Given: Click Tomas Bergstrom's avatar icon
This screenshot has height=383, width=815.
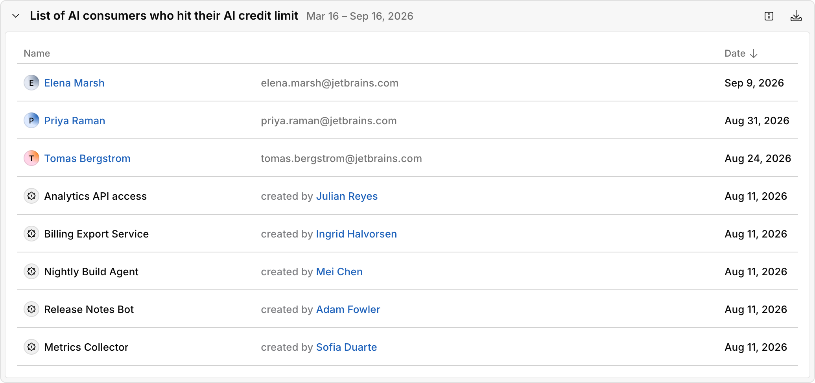Looking at the screenshot, I should click(x=31, y=158).
